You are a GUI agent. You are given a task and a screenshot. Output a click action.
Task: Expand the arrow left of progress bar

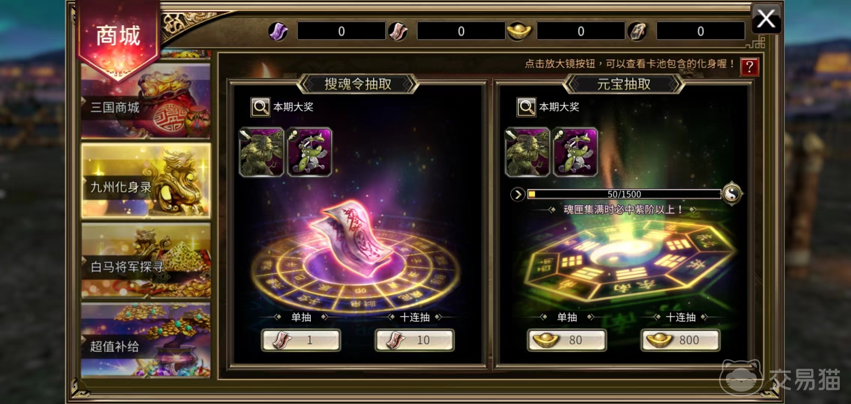(x=517, y=195)
